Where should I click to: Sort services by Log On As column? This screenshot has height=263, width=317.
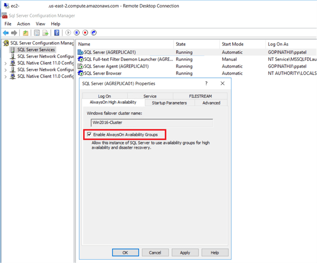[291, 44]
